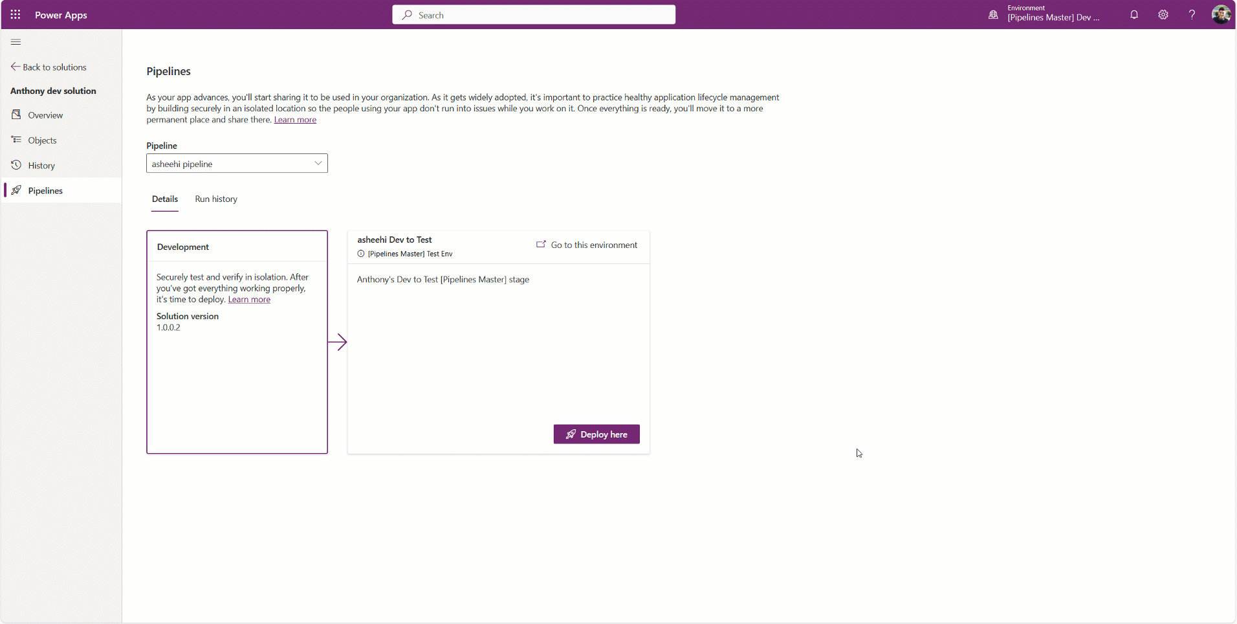
Task: Select the Pipelines rocket icon
Action: 17,190
